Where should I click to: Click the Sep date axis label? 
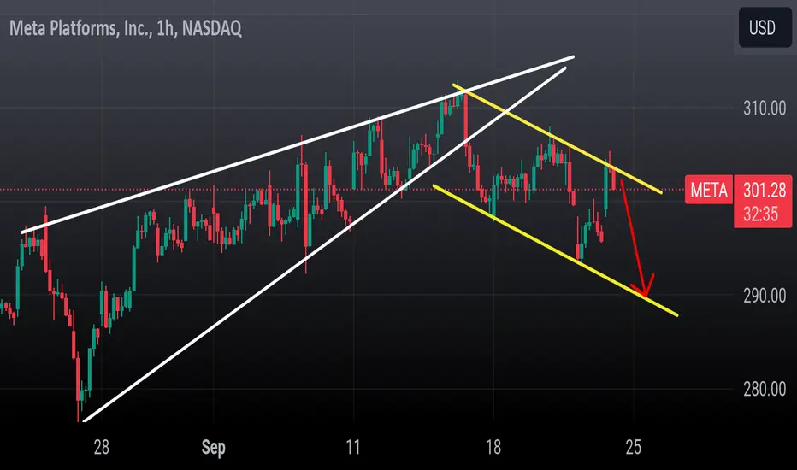coord(214,448)
